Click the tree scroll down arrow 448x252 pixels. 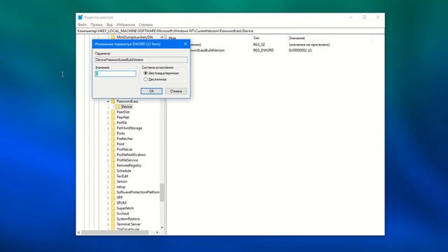pyautogui.click(x=162, y=227)
